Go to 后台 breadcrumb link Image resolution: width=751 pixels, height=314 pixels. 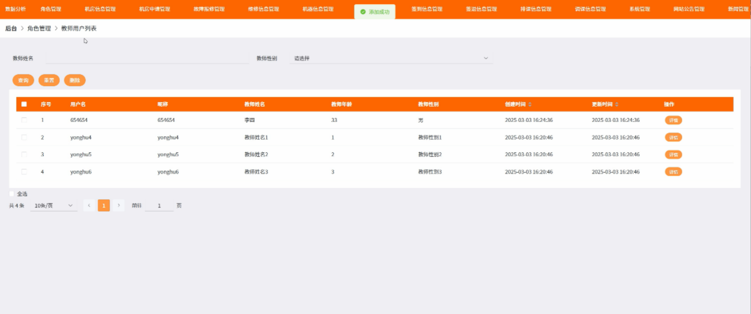(11, 28)
